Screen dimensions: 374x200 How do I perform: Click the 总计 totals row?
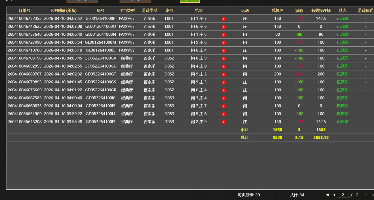pyautogui.click(x=245, y=138)
